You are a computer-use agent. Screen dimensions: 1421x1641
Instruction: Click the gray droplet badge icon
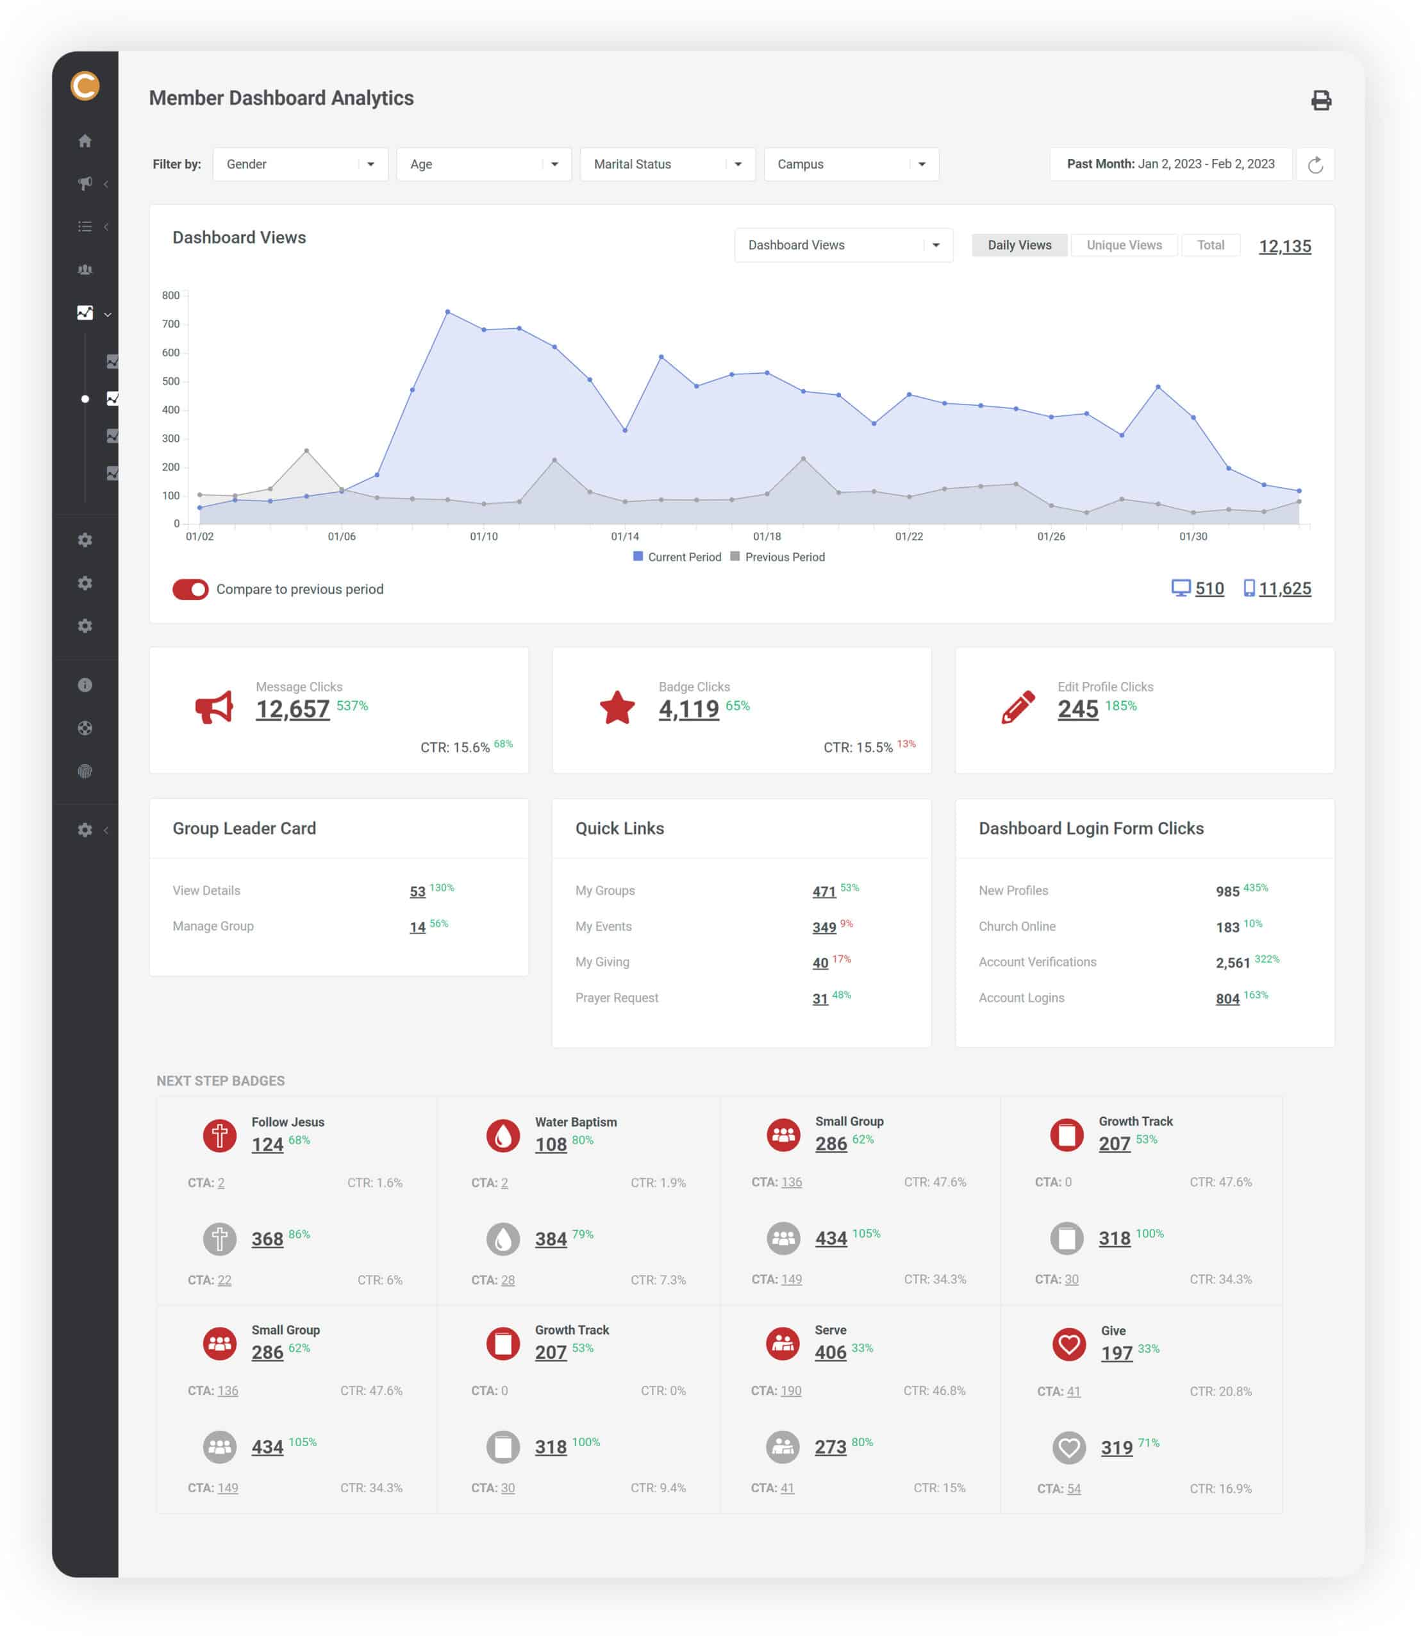coord(503,1239)
